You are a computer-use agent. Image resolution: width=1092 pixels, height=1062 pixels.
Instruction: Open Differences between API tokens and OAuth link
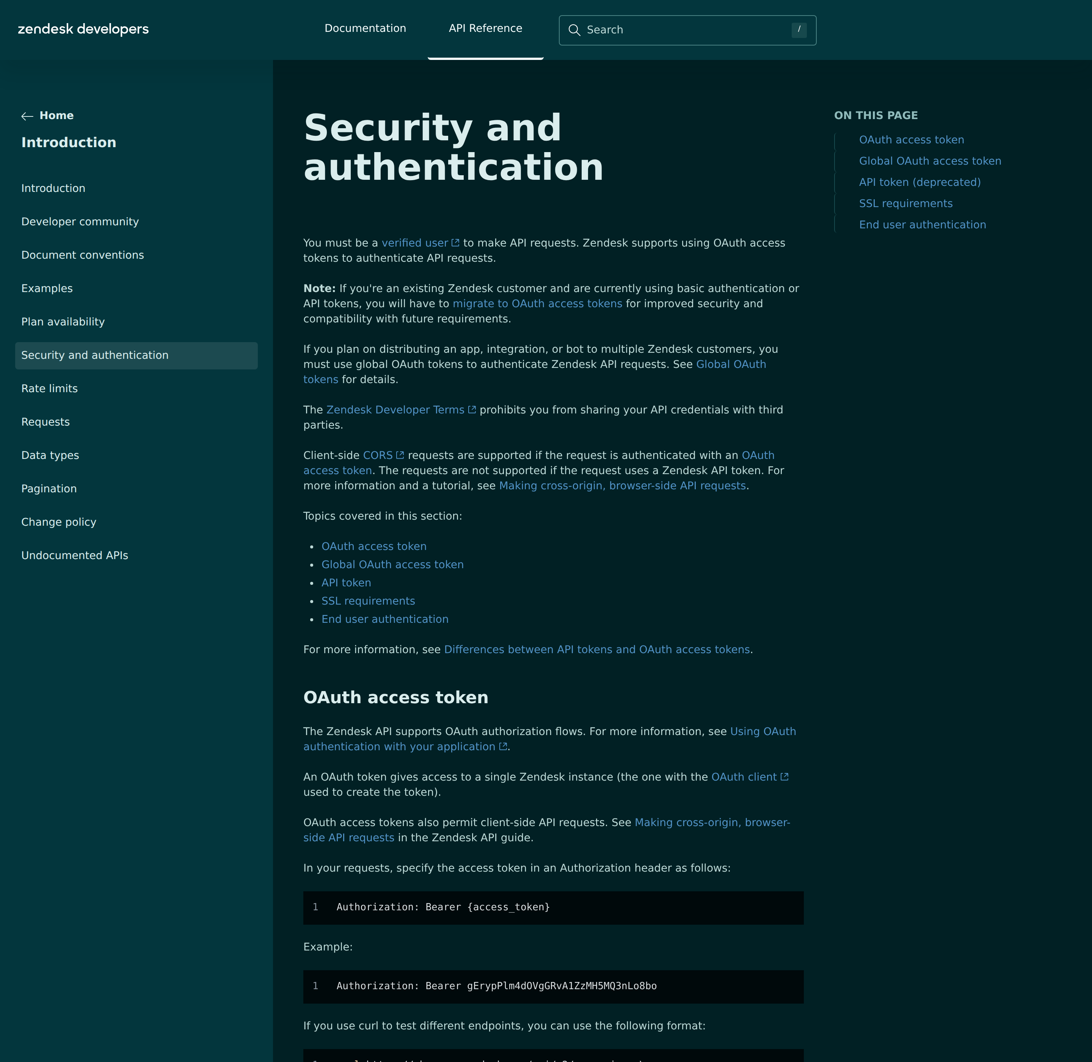(597, 649)
